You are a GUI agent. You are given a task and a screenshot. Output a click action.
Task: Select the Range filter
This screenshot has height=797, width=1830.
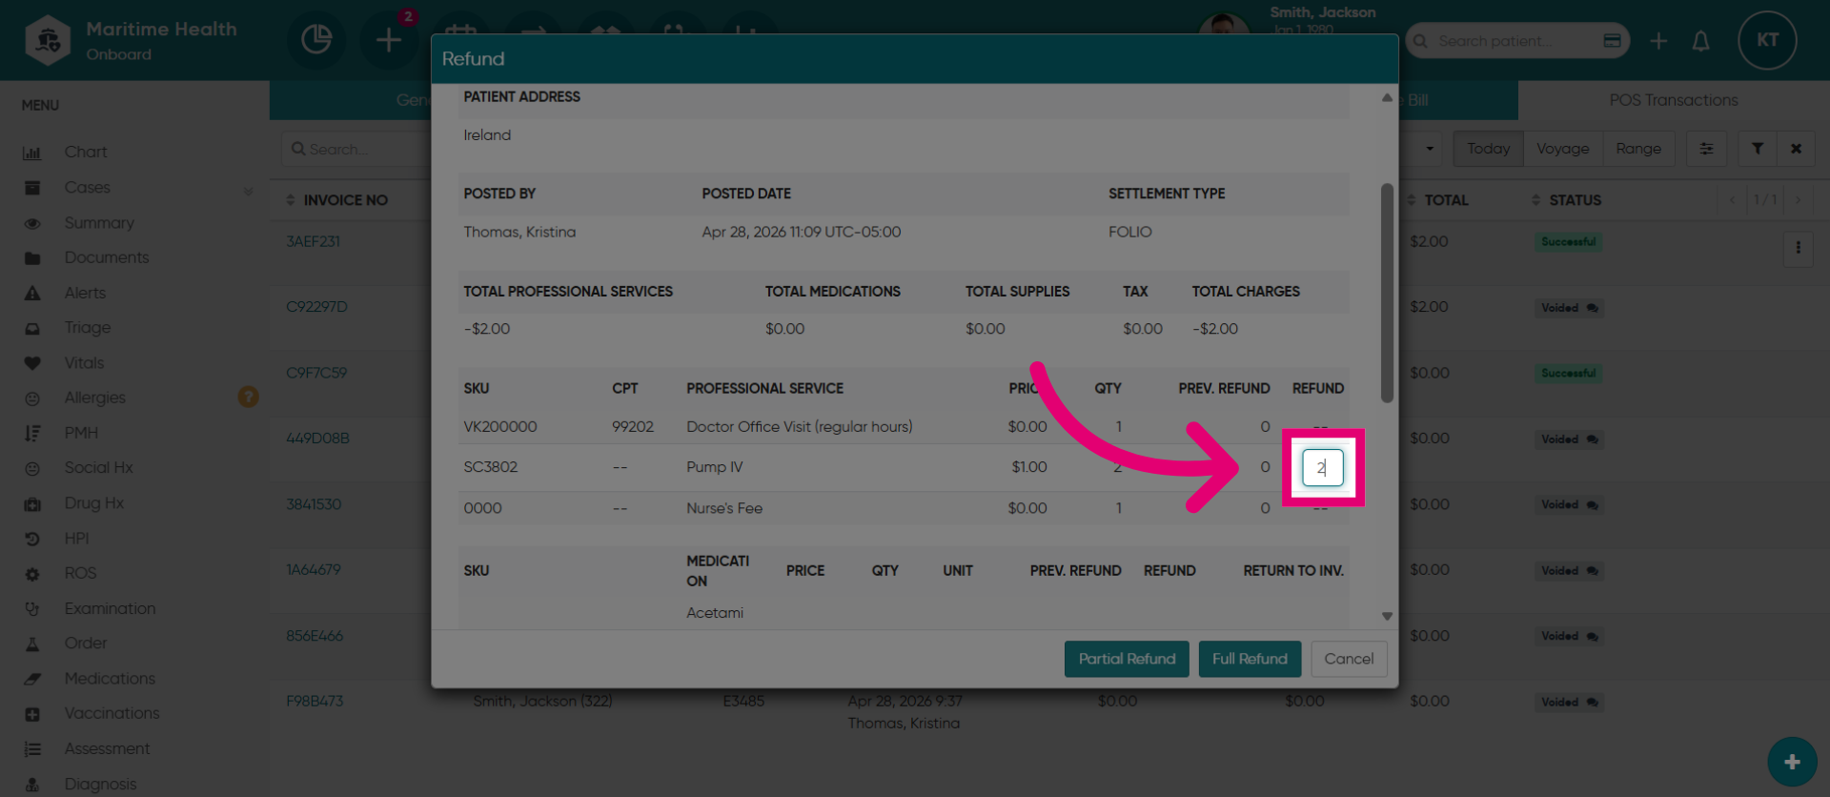1638,149
